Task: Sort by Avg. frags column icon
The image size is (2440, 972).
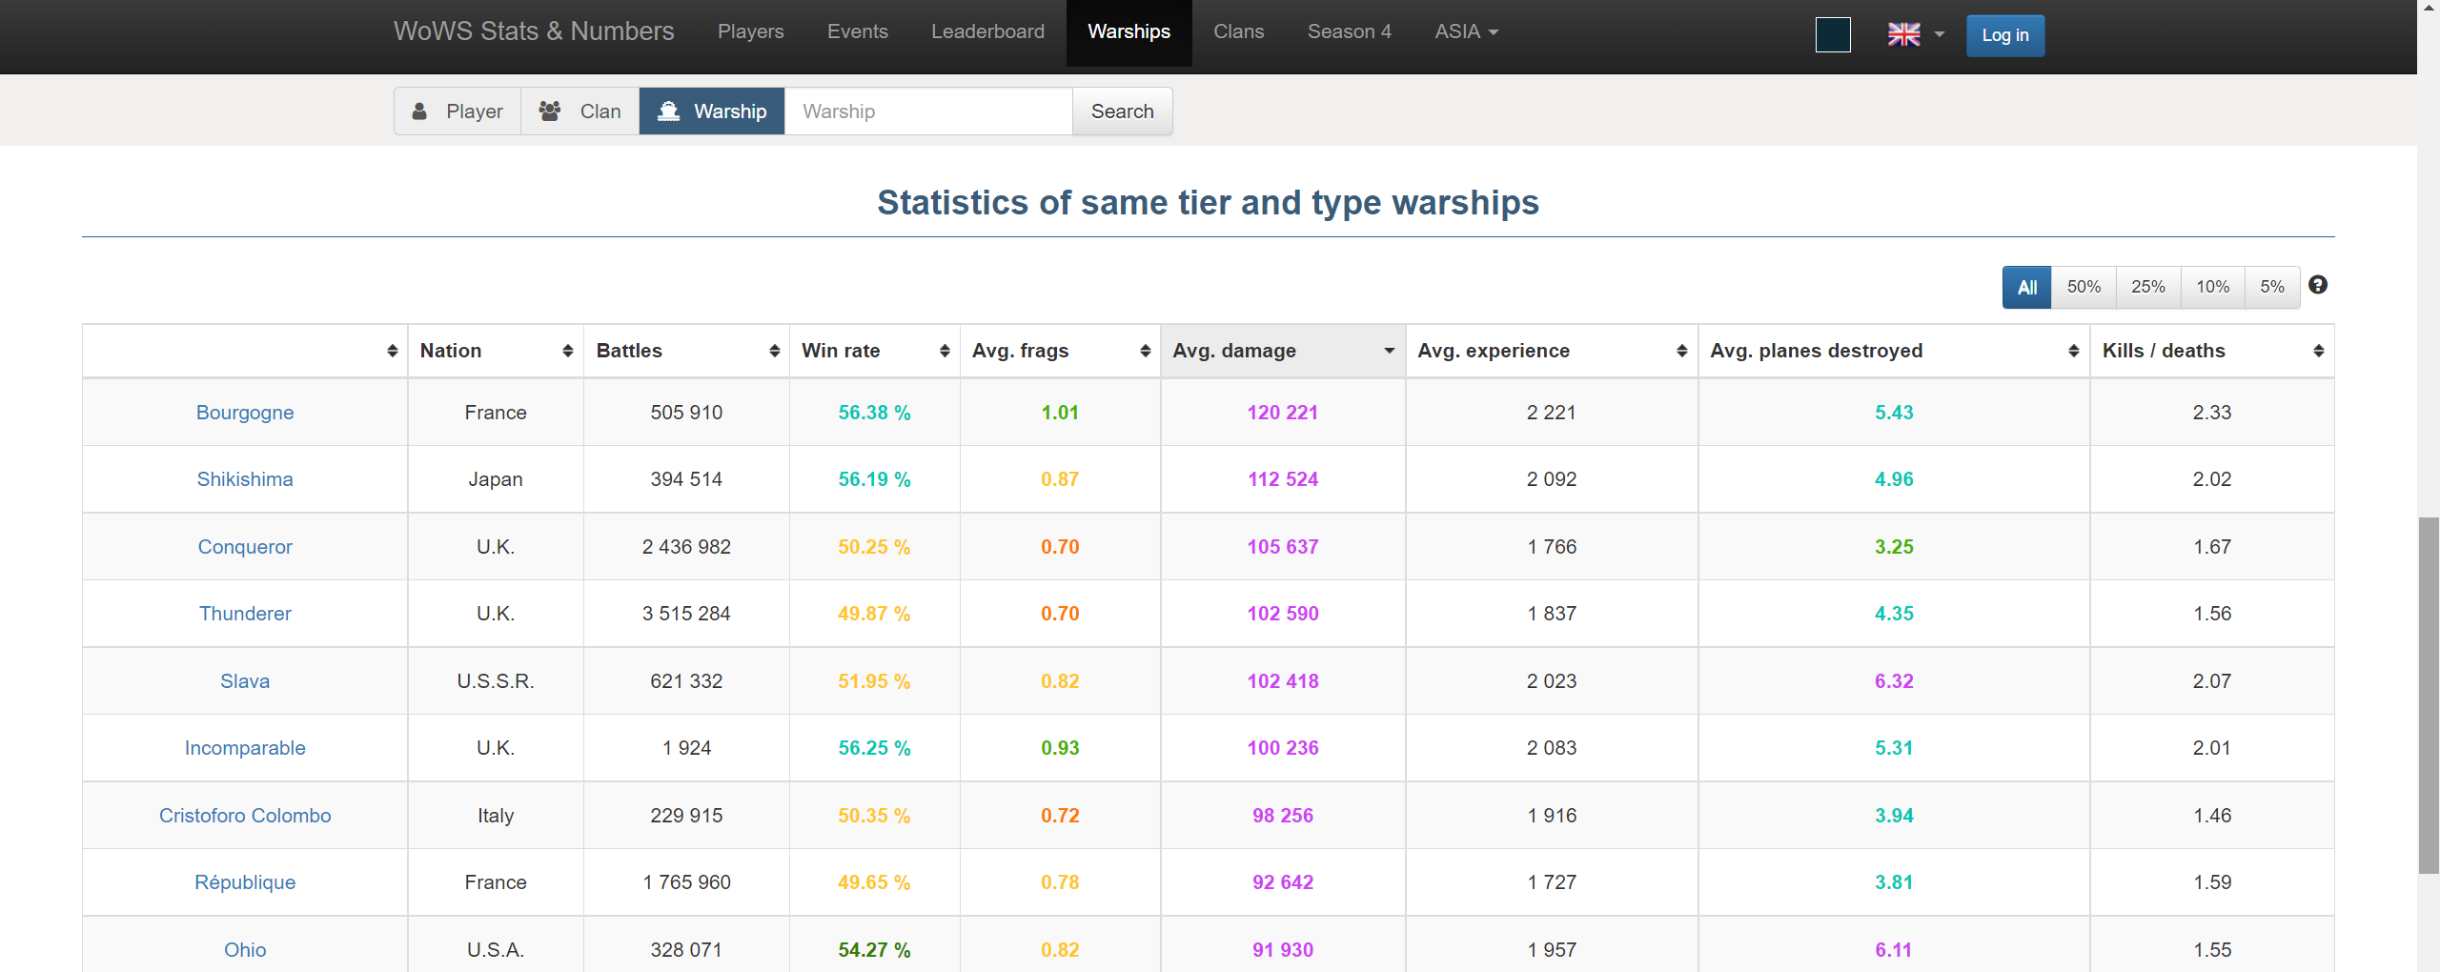Action: pyautogui.click(x=1145, y=351)
